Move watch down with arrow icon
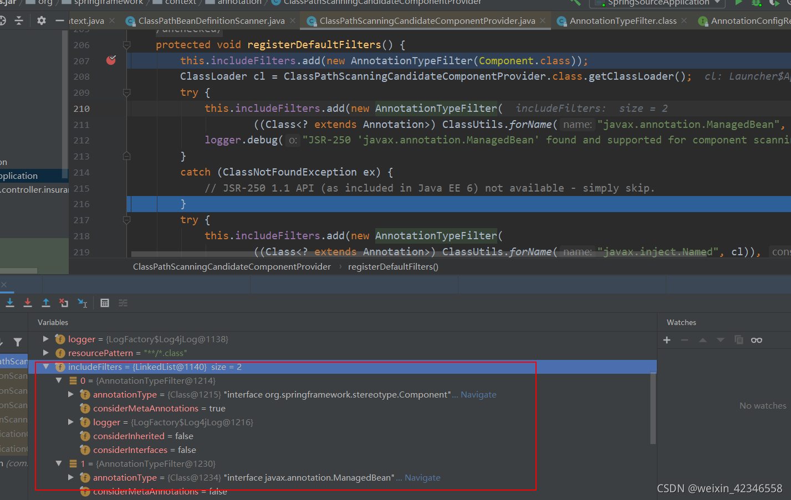Screen dimensions: 791x500 (721, 340)
